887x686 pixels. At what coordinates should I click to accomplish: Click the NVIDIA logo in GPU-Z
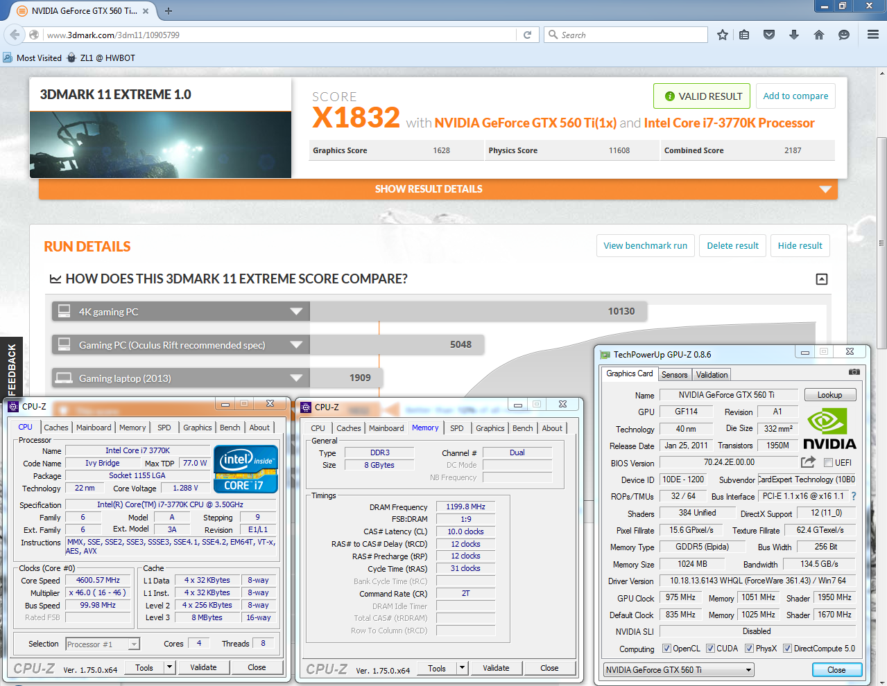(829, 430)
